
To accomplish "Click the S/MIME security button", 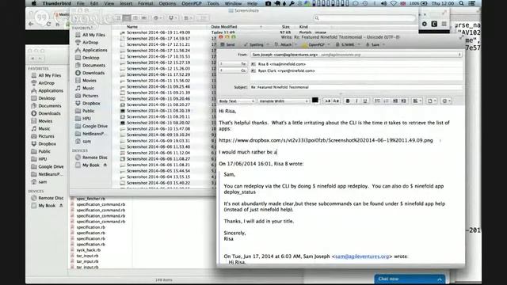I will point(345,44).
